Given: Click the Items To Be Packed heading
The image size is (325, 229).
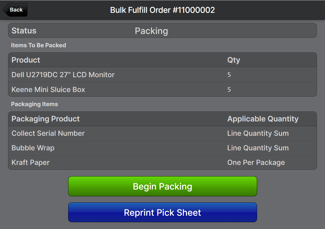Looking at the screenshot, I should (x=38, y=45).
